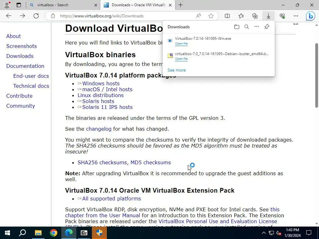Open File Explorer from taskbar
Viewport: 319px width, 239px height.
point(38,233)
